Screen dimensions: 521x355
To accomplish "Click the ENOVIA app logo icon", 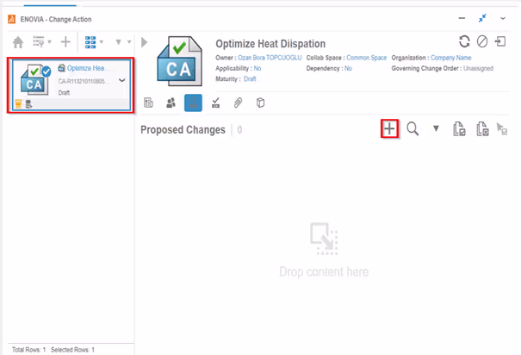I will (12, 19).
